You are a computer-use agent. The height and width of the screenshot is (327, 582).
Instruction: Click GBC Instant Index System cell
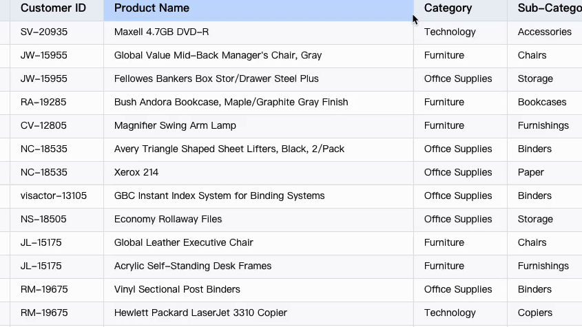pos(219,196)
